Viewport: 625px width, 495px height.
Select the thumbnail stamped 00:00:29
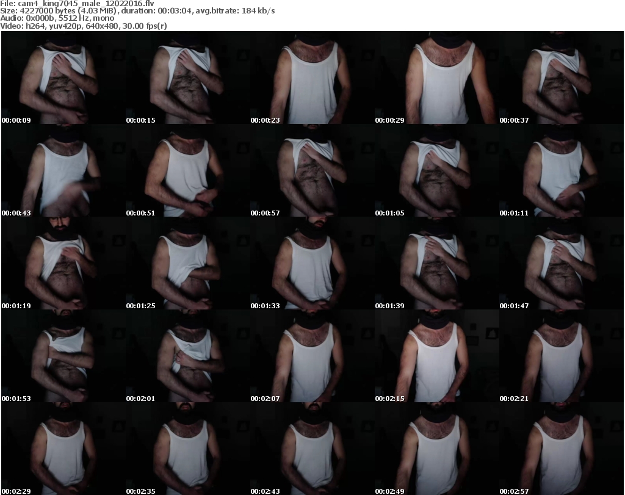pyautogui.click(x=437, y=78)
